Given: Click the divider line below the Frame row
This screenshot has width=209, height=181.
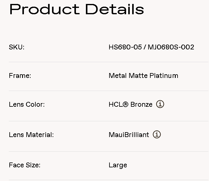Looking at the screenshot, I should tap(108, 91).
